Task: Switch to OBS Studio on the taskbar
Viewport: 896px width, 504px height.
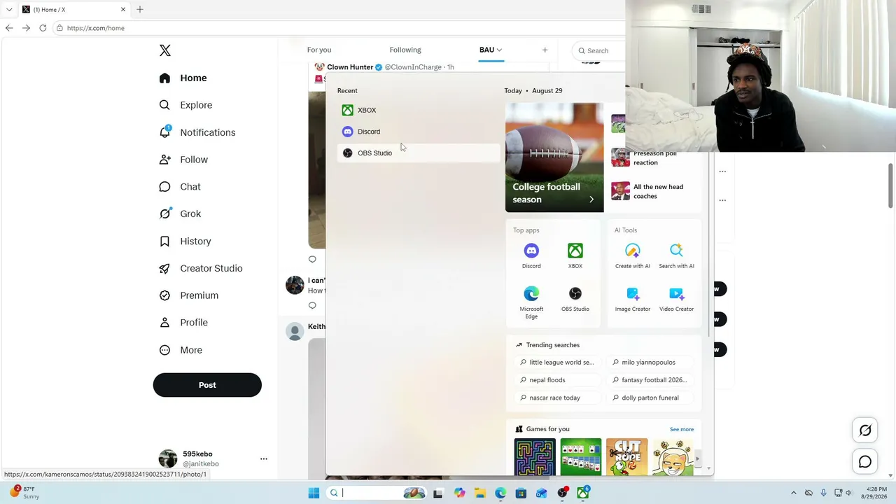Action: click(562, 493)
